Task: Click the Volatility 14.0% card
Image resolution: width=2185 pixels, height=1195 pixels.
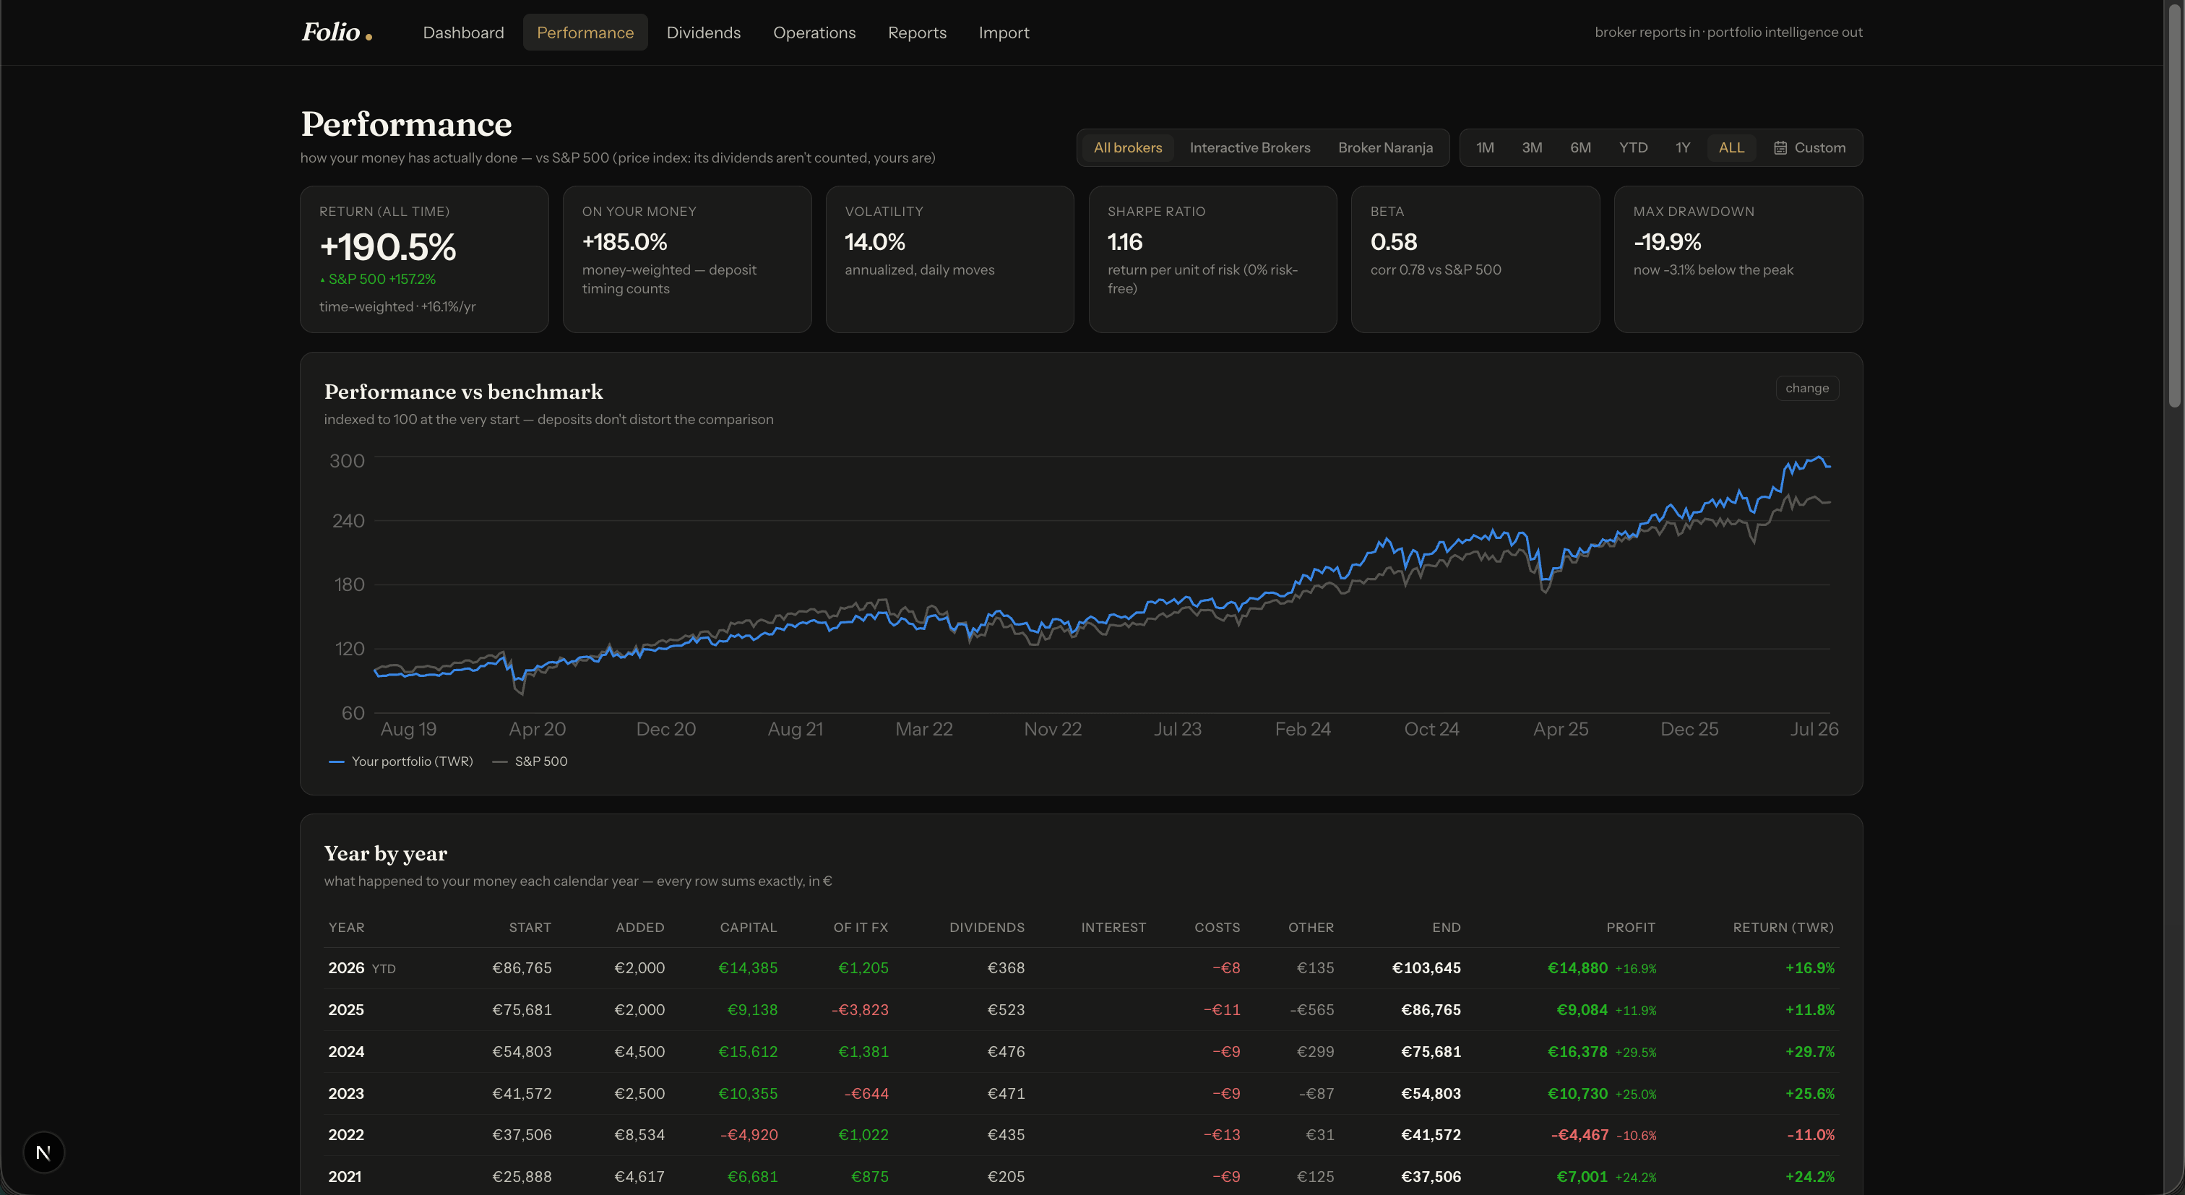Action: (950, 259)
